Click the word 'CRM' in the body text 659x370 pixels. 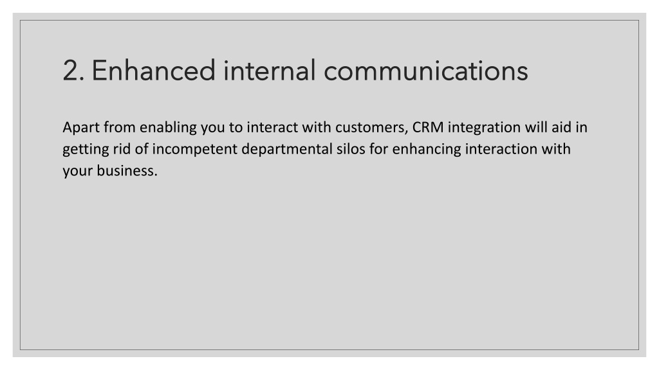pos(428,127)
